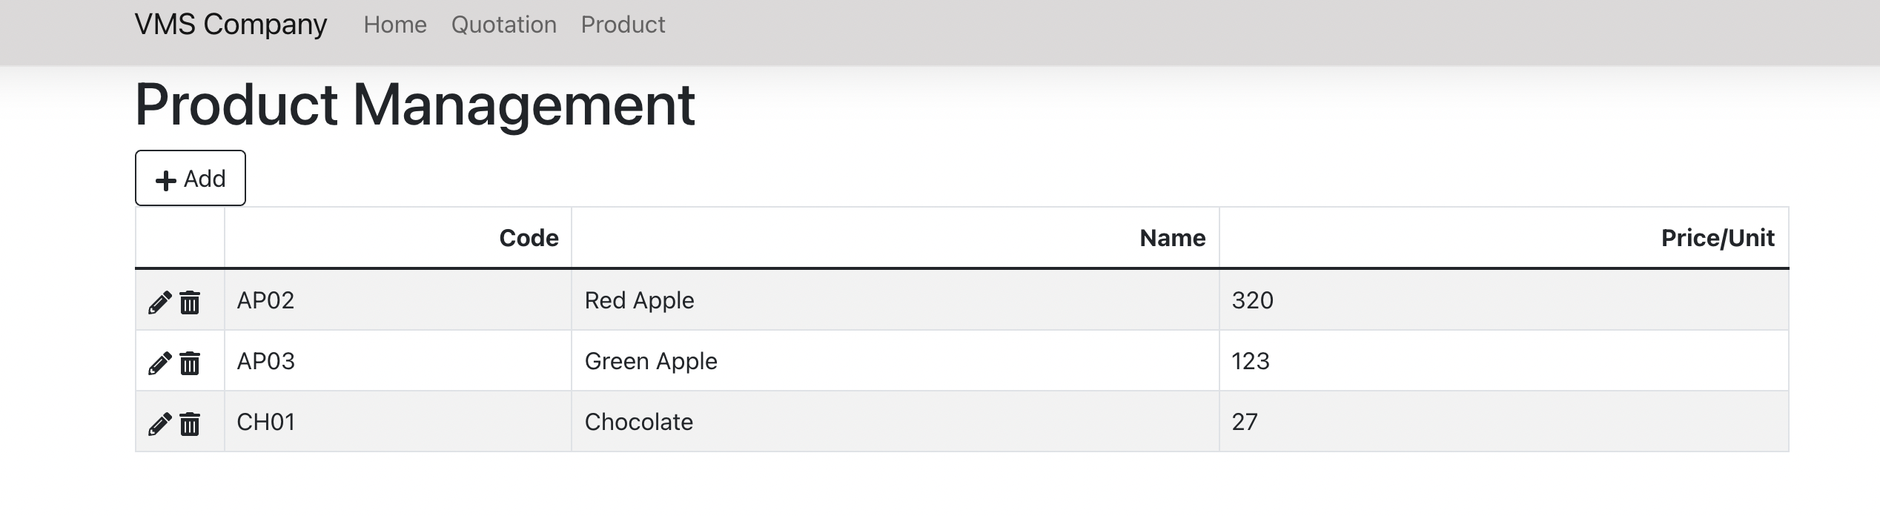
Task: Open the Quotation menu item
Action: (505, 24)
